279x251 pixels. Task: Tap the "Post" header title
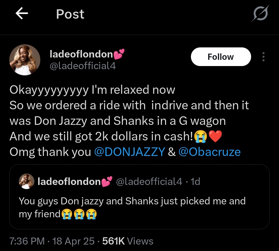point(70,14)
